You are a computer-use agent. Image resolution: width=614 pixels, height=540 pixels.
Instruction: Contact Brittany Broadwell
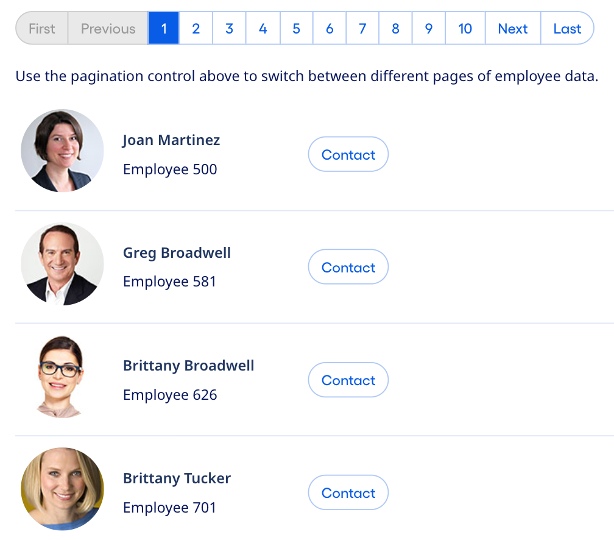(348, 380)
